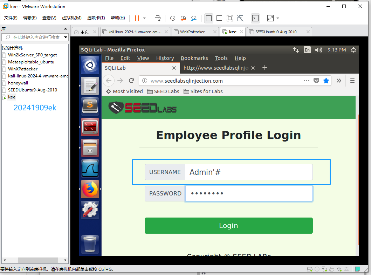Open the terminal from Ubuntu dock
The image size is (371, 275).
[90, 127]
